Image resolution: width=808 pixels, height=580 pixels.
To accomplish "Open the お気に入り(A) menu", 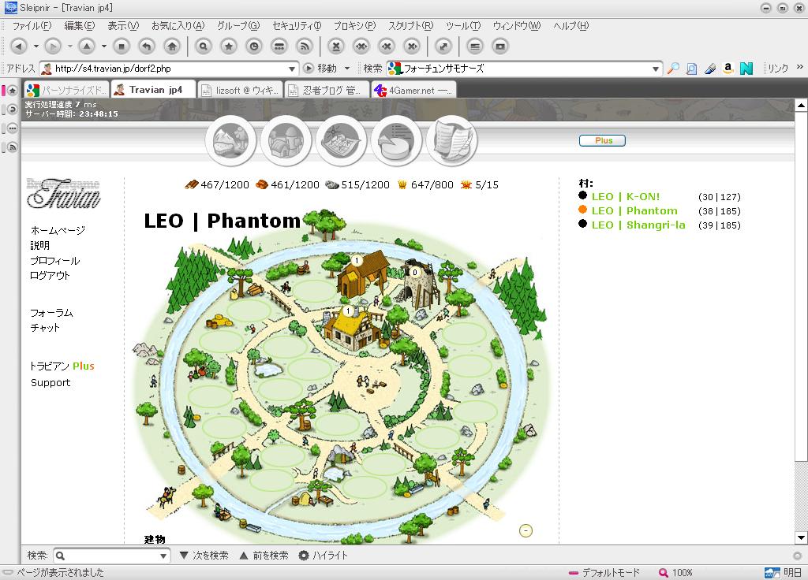I will click(178, 26).
